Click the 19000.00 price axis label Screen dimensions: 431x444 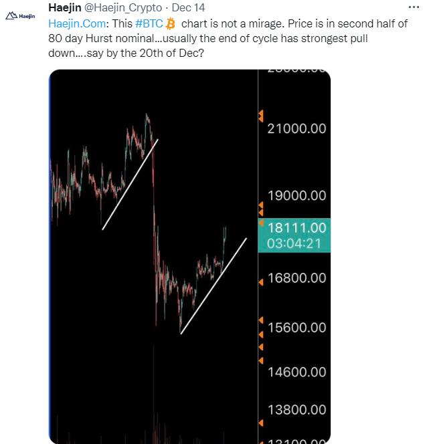point(296,196)
